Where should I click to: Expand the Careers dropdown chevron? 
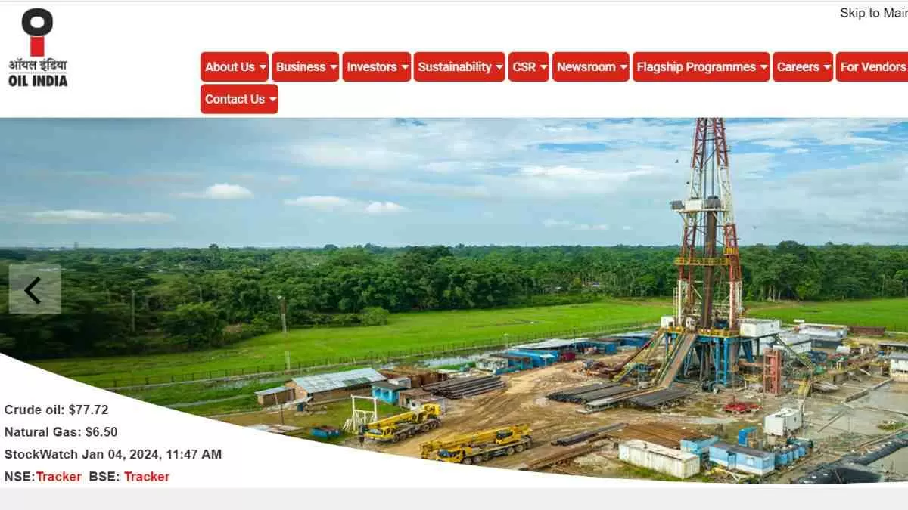click(826, 66)
